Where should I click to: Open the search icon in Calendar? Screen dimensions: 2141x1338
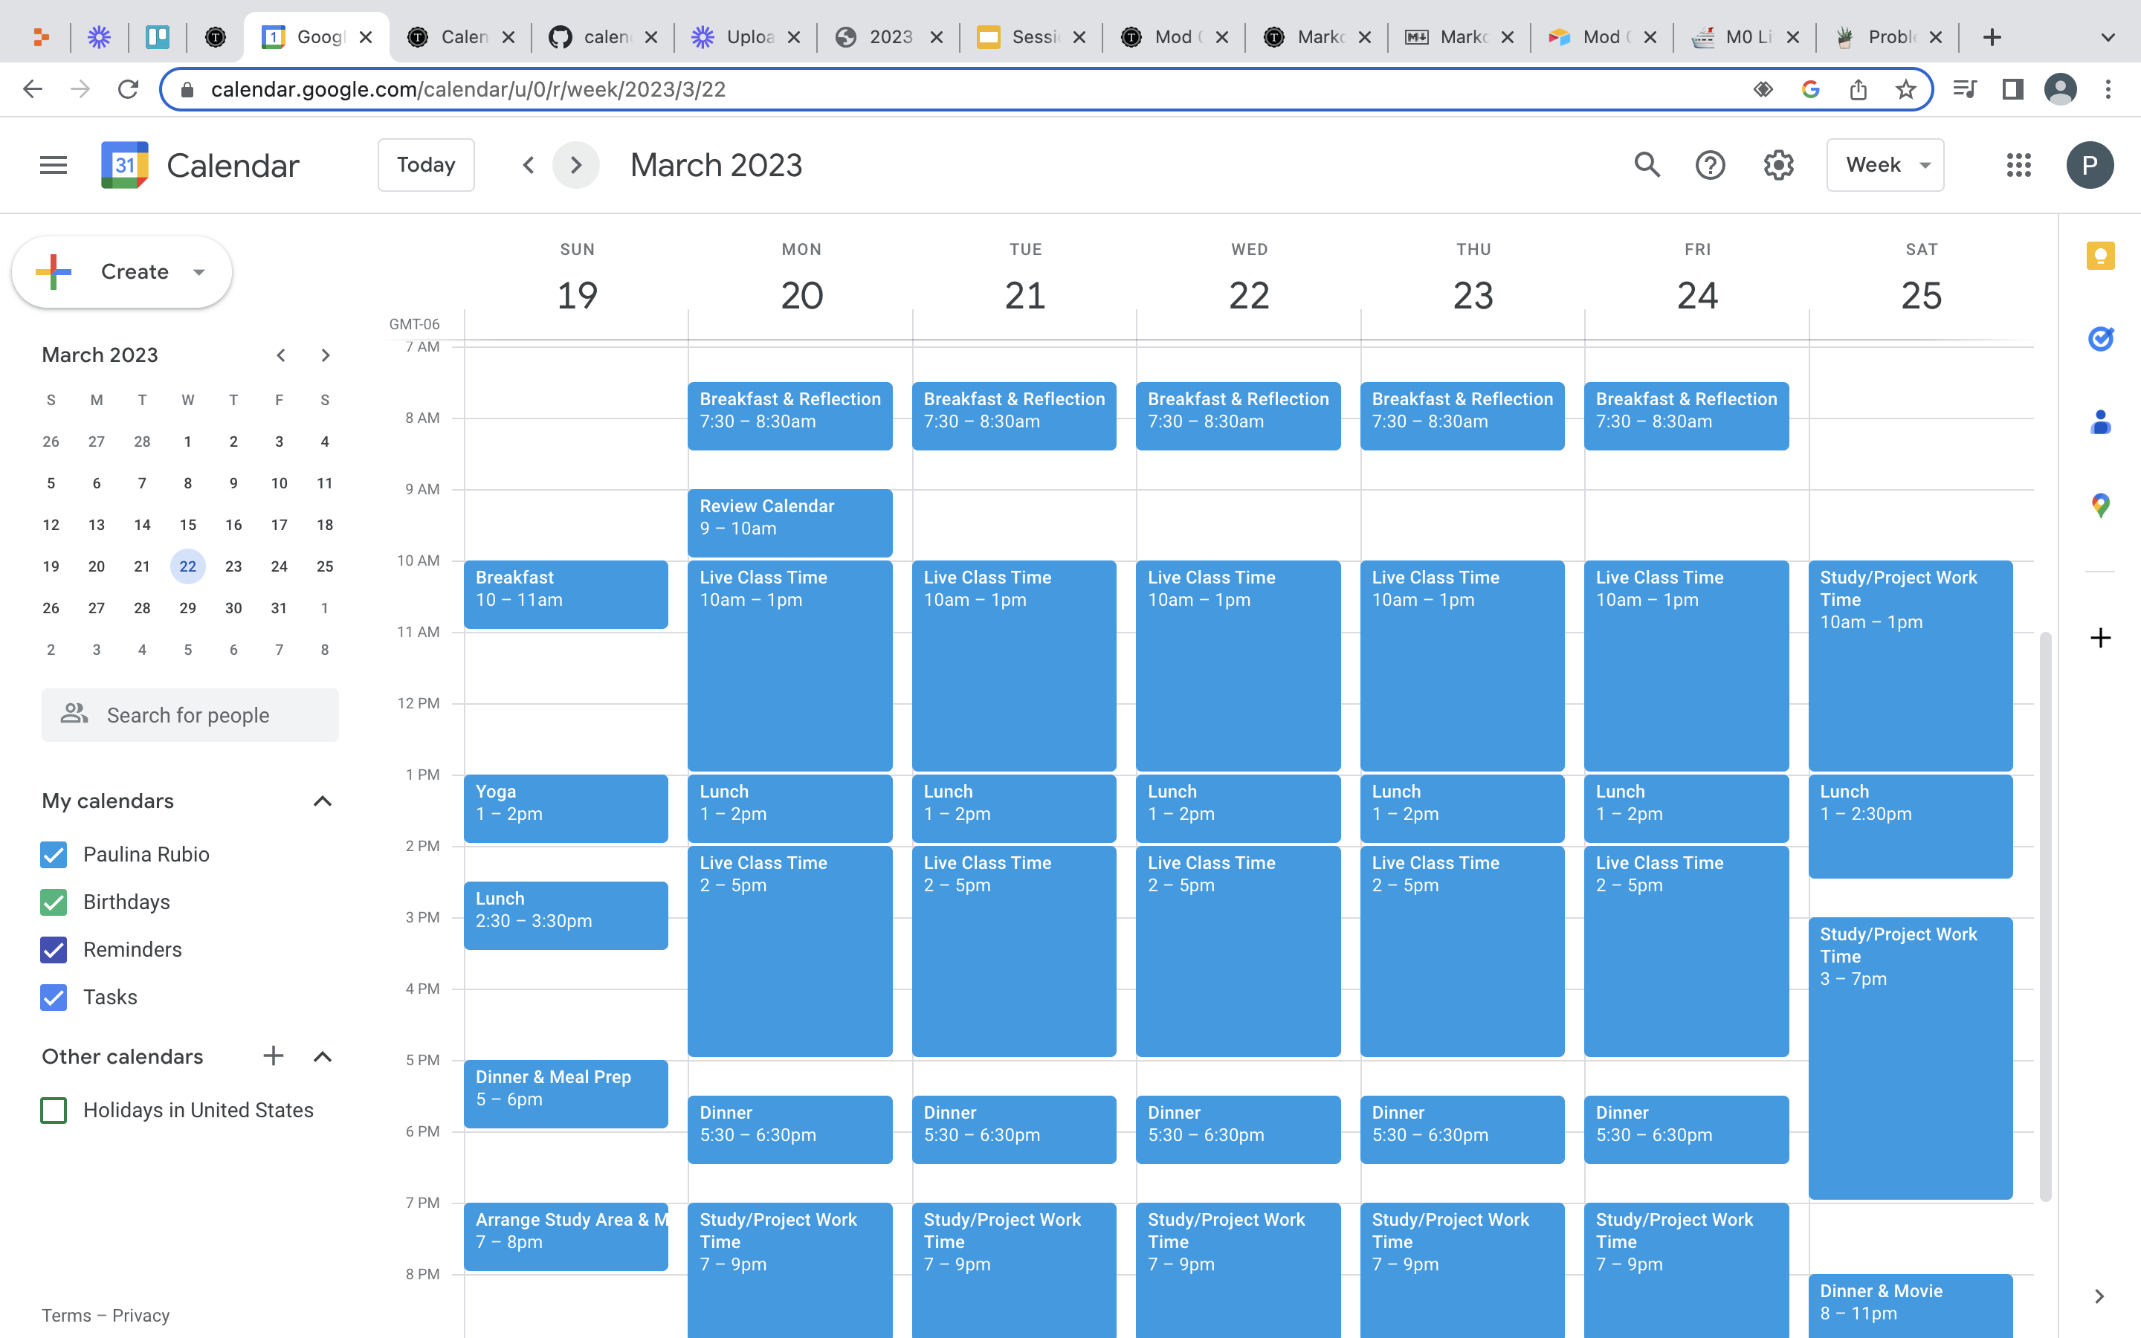pyautogui.click(x=1647, y=164)
